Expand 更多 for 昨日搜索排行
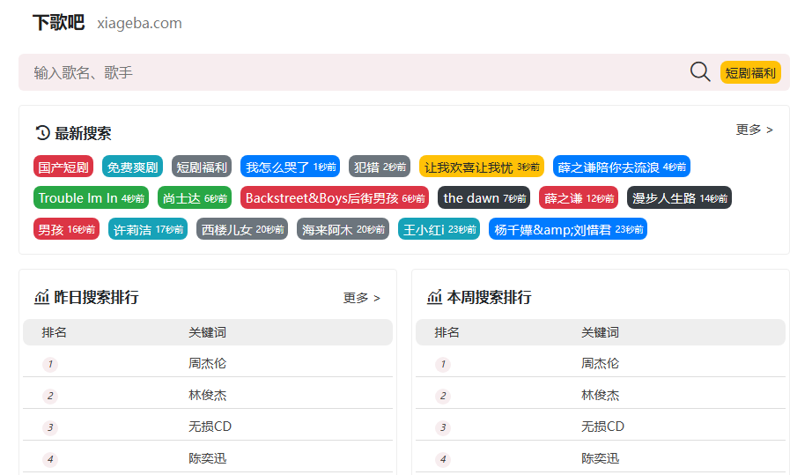This screenshot has height=475, width=812. coord(361,298)
